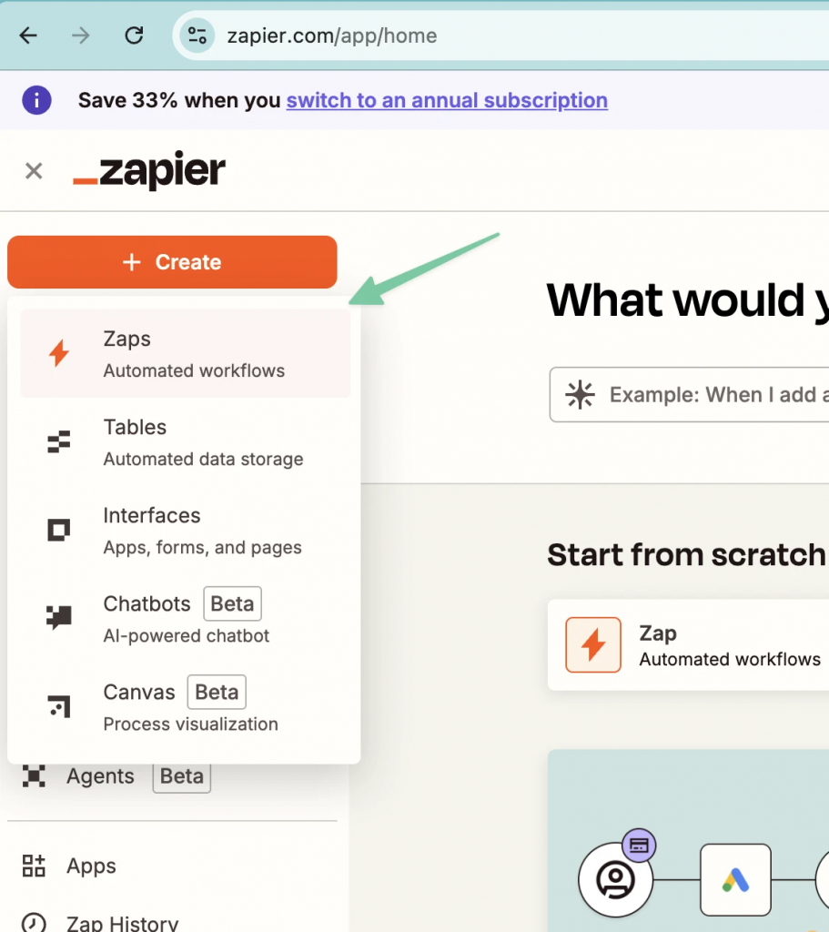This screenshot has height=932, width=829.
Task: Click the Apps grid icon in sidebar
Action: pyautogui.click(x=34, y=866)
